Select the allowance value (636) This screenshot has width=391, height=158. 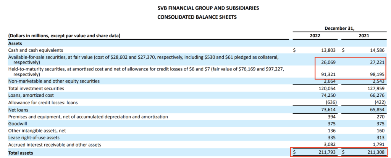coord(331,102)
